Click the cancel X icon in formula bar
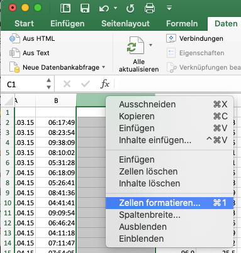This screenshot has height=253, width=241. pyautogui.click(x=67, y=84)
